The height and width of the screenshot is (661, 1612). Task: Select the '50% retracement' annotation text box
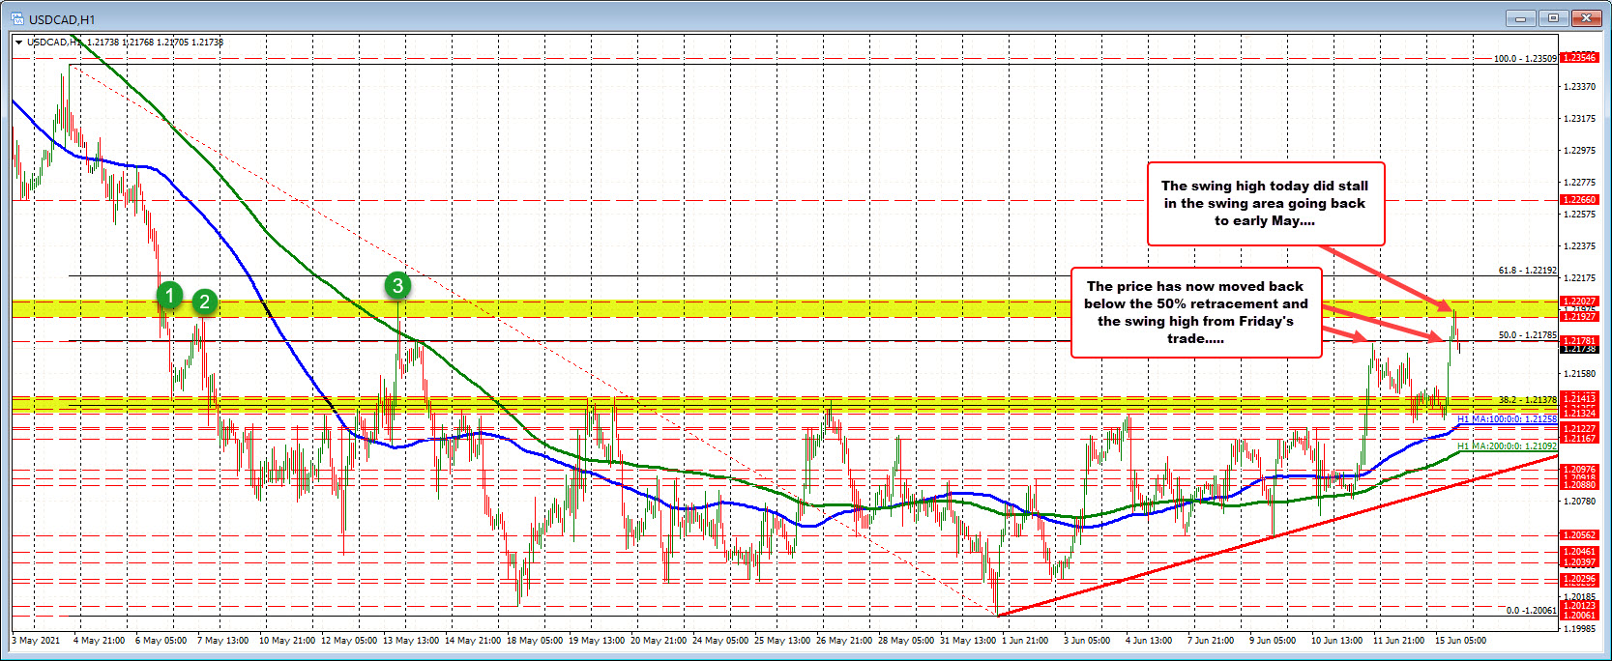(1195, 312)
